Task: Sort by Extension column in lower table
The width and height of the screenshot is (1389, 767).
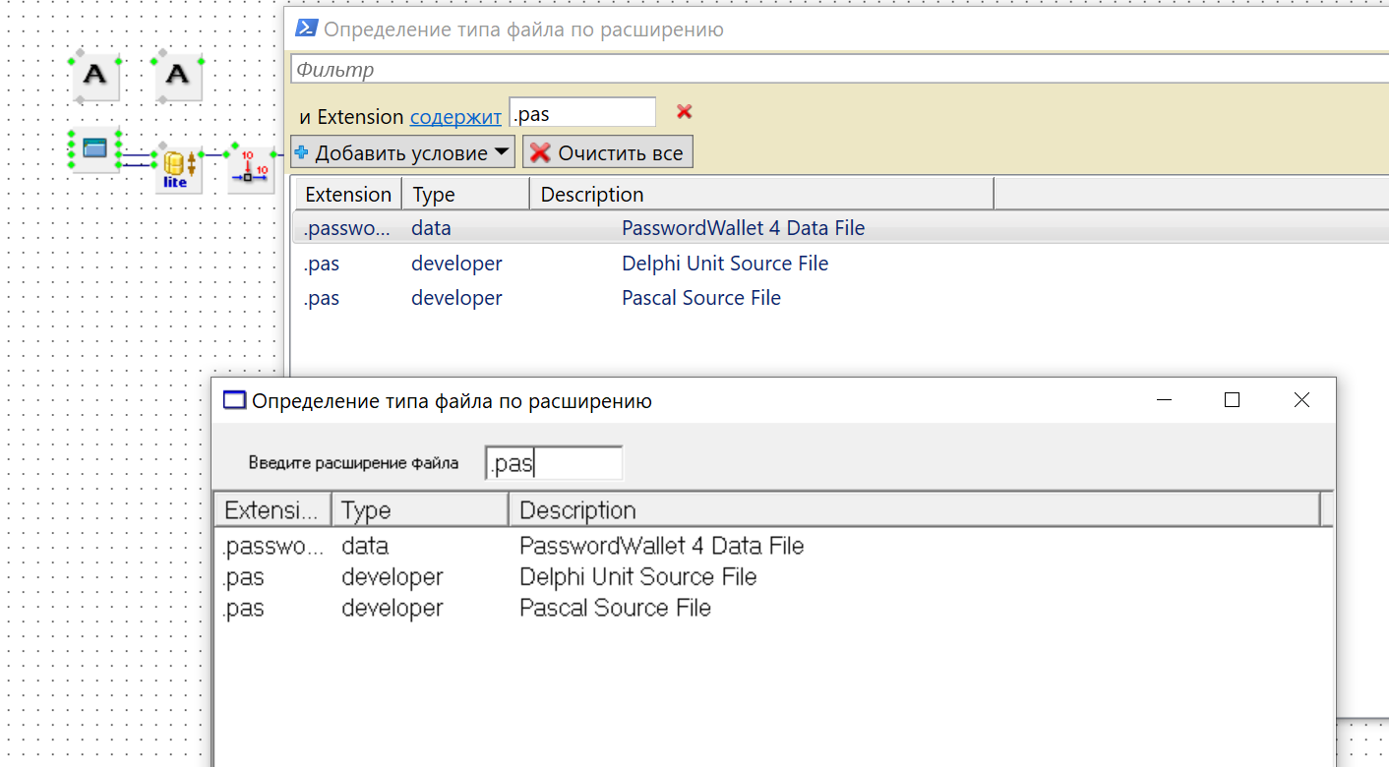Action: tap(272, 510)
